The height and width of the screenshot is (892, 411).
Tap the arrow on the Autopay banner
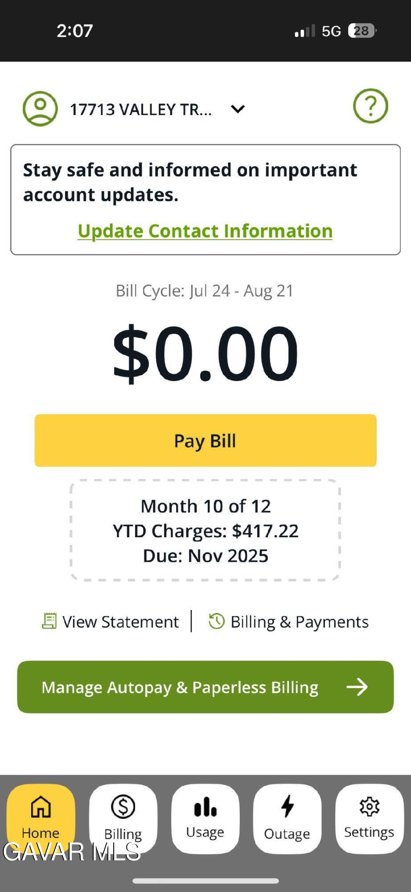click(x=357, y=687)
